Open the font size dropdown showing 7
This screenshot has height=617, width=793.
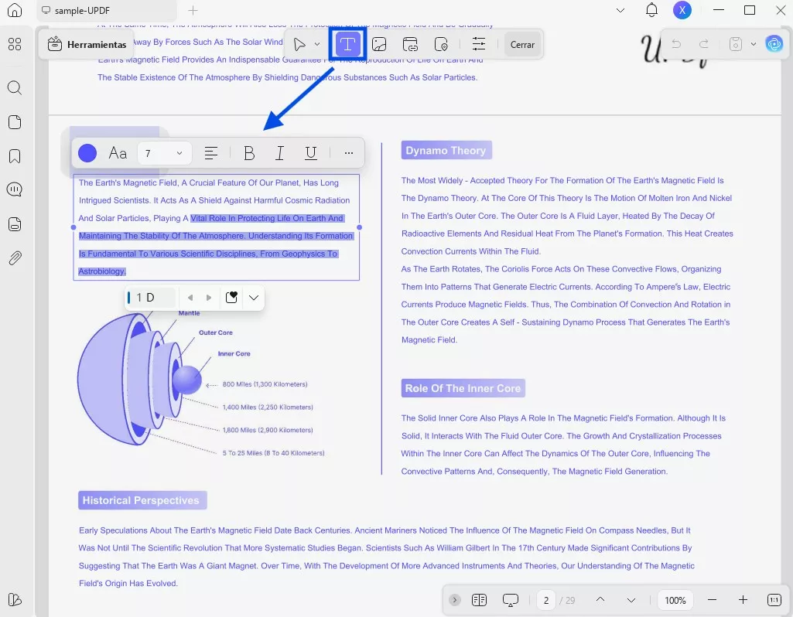[x=164, y=153]
